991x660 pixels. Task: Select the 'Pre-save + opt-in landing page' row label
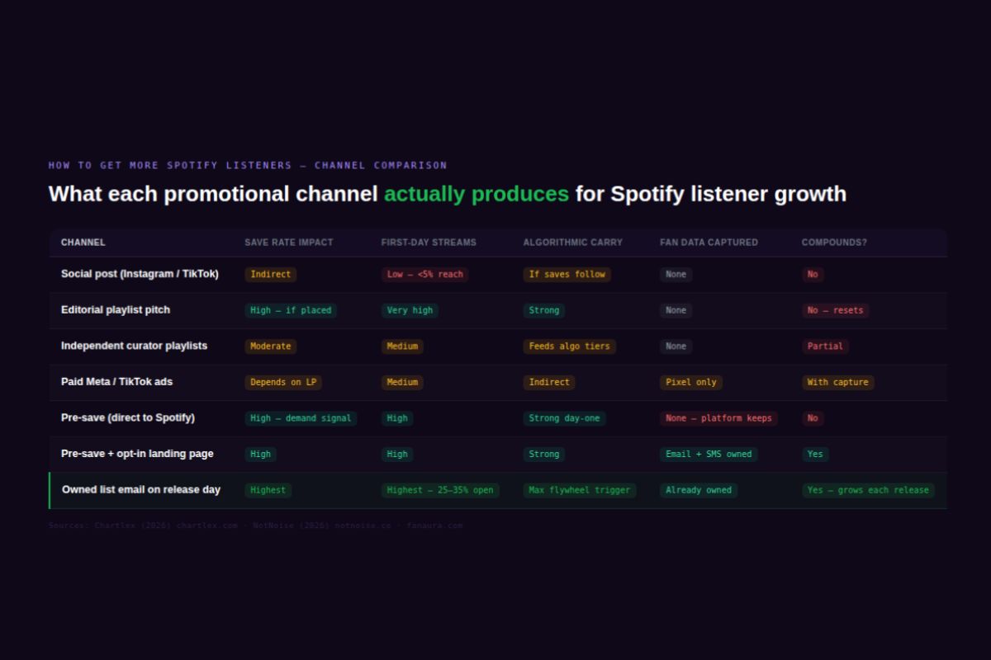(137, 454)
